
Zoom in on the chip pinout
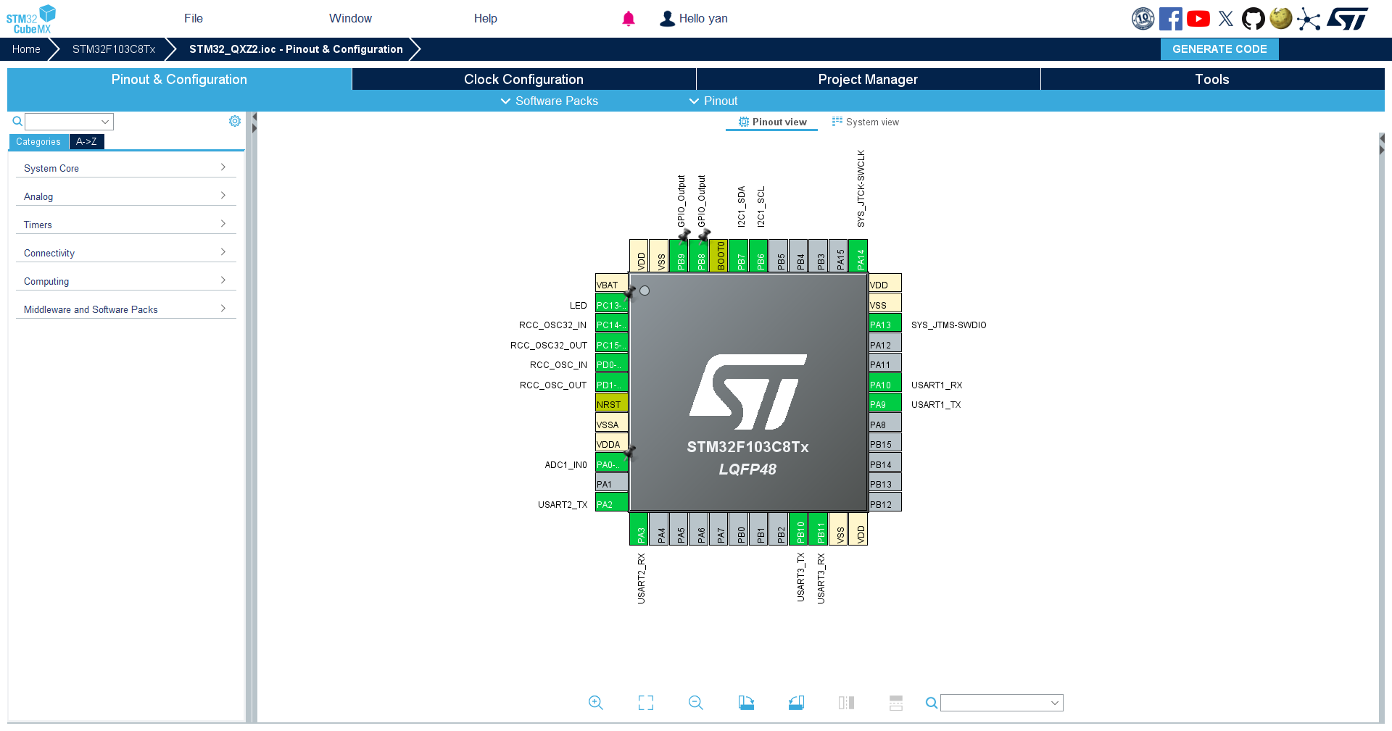(596, 703)
